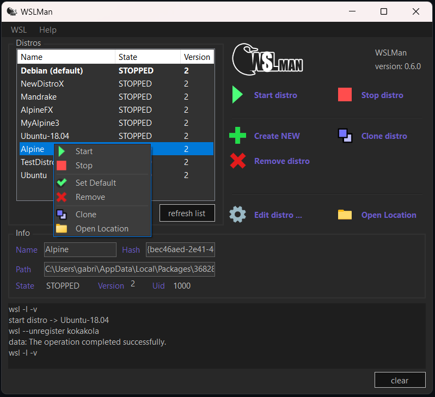This screenshot has height=397, width=435.
Task: Open the WSL menu in menu bar
Action: (19, 30)
